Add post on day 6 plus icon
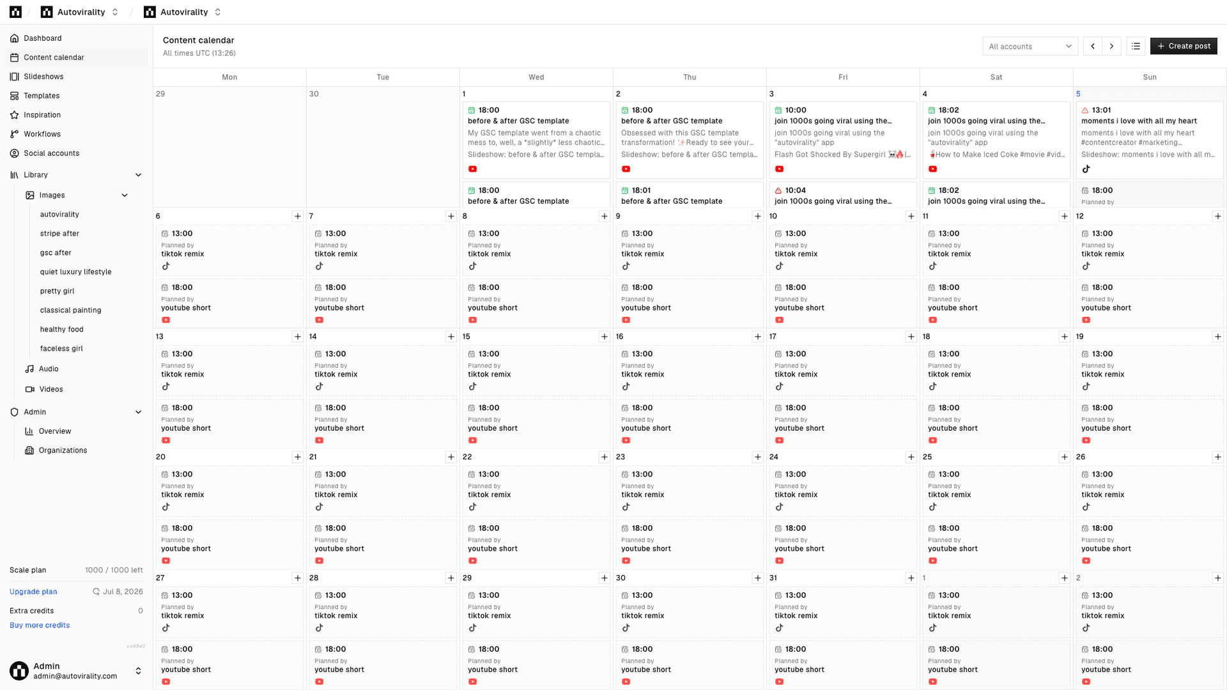1227x690 pixels. coord(298,217)
